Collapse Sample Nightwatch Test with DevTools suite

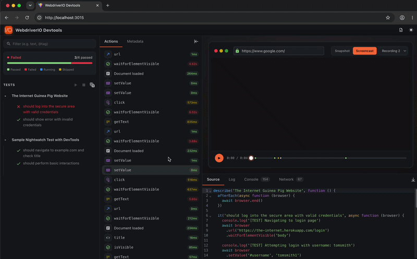pyautogui.click(x=5, y=140)
